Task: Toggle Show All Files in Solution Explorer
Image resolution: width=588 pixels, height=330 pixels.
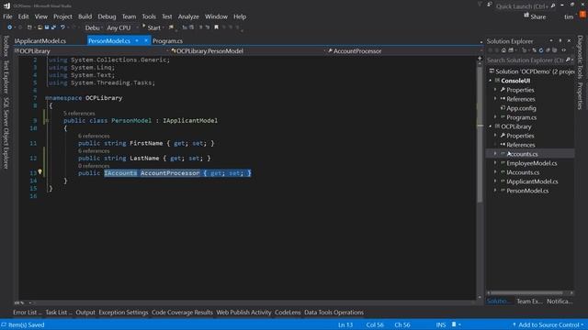Action: (x=555, y=50)
